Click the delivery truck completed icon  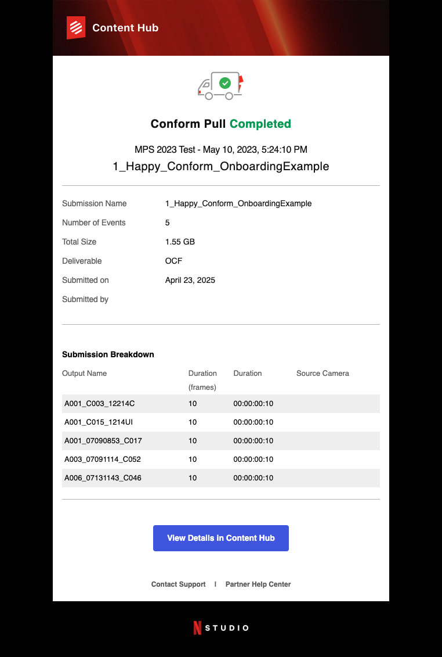220,86
